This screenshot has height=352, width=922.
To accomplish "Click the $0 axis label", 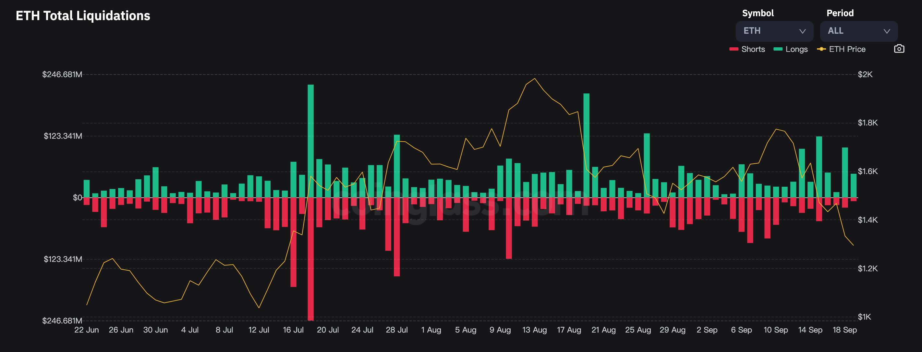I will pos(77,197).
